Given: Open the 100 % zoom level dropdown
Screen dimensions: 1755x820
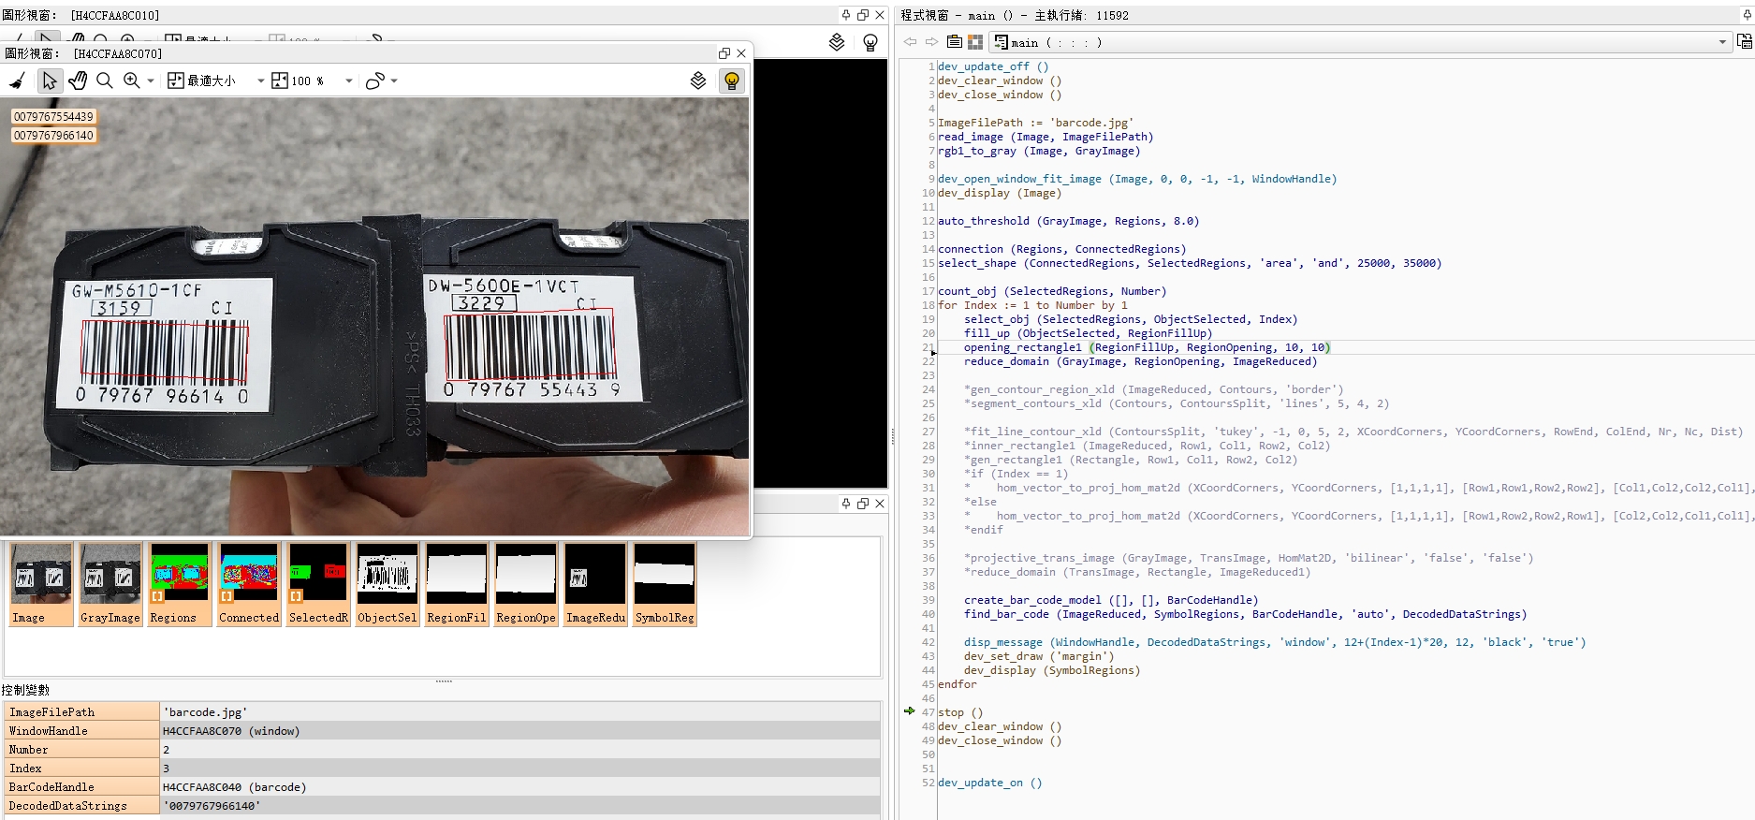Looking at the screenshot, I should click(349, 81).
